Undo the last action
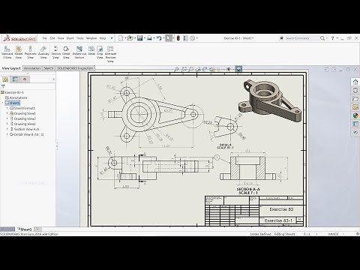 (159, 38)
